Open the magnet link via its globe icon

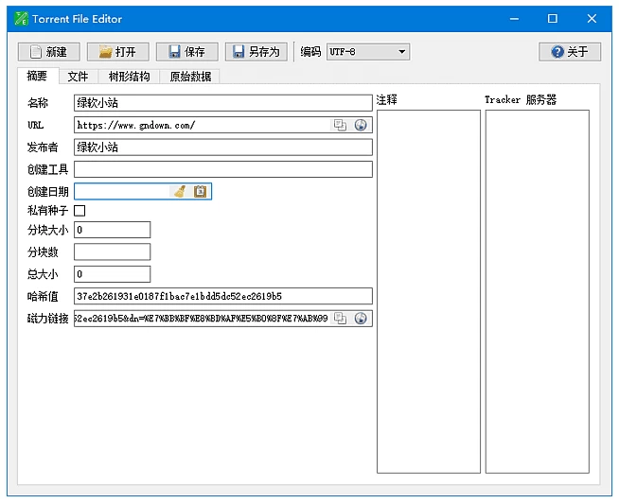click(361, 319)
